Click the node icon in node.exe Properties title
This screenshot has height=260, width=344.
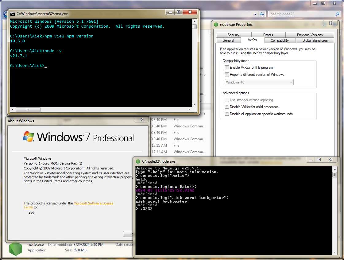click(216, 25)
